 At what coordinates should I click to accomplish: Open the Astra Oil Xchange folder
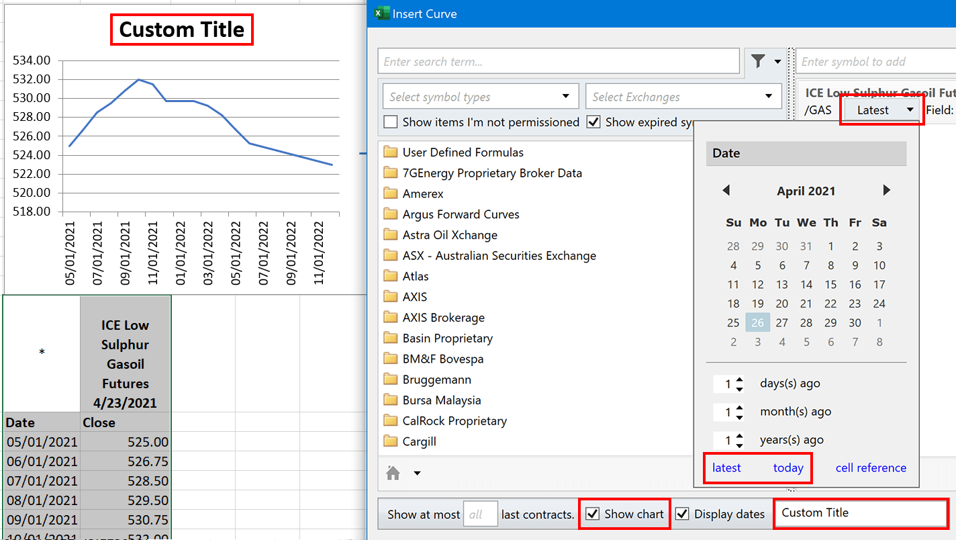click(x=440, y=235)
